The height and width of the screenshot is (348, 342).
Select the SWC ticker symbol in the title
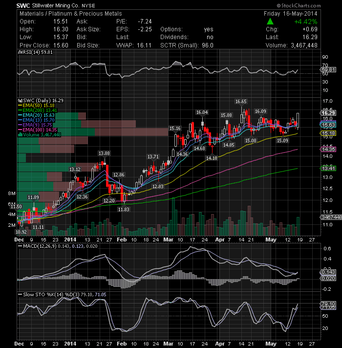pos(23,5)
